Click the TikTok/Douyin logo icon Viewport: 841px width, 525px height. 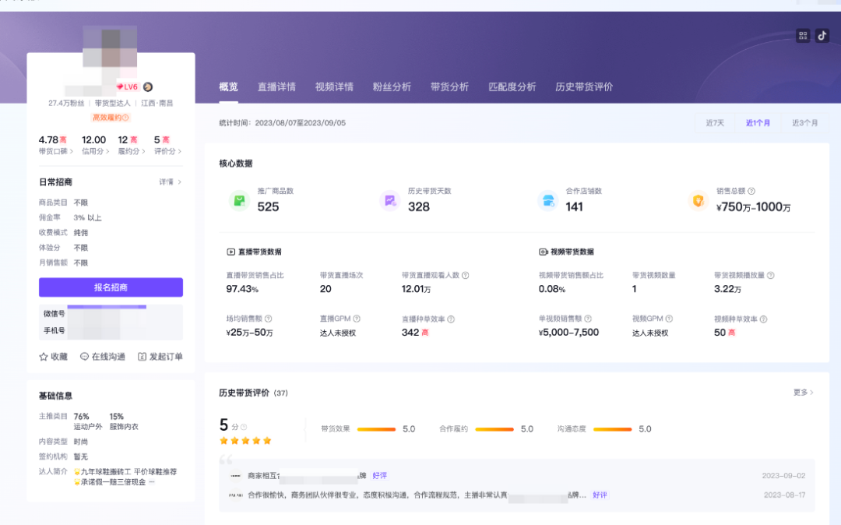coord(822,36)
